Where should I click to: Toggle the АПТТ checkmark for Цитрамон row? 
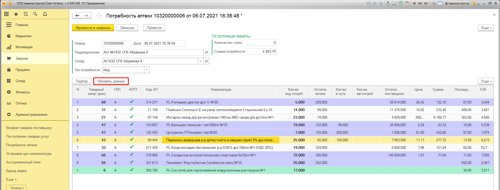[x=132, y=132]
